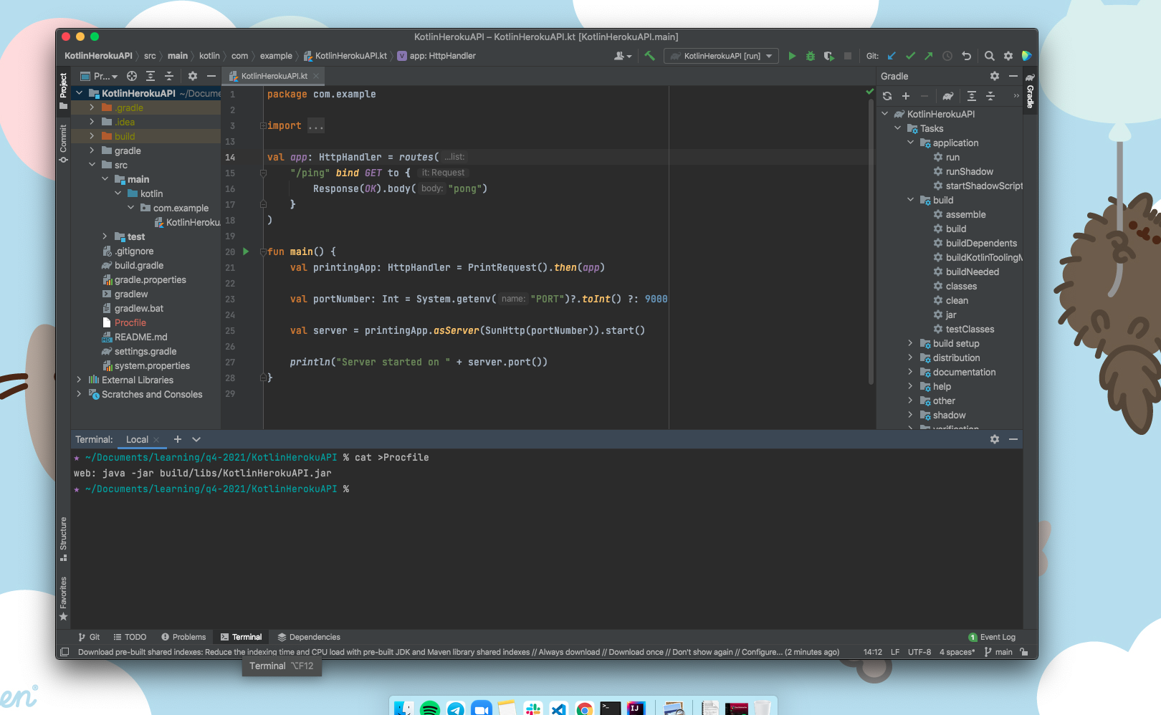Run with Coverage from the toolbar

[829, 56]
